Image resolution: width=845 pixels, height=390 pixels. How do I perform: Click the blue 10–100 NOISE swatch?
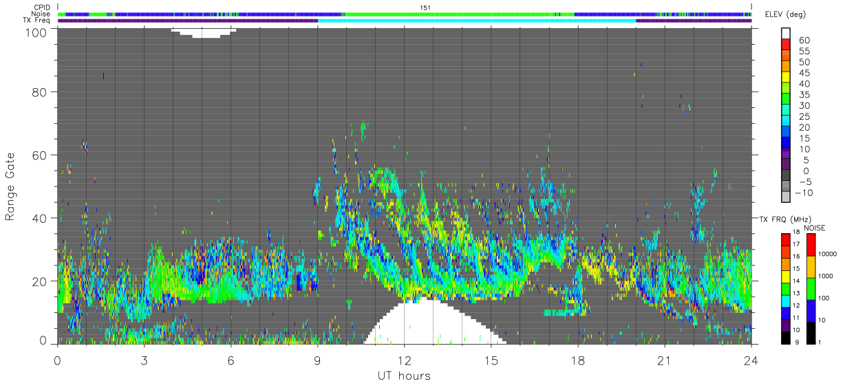click(x=810, y=311)
